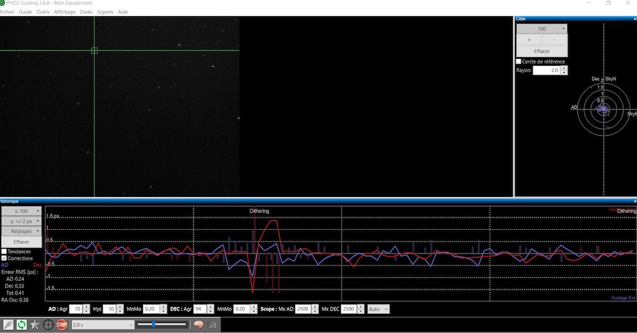The height and width of the screenshot is (333, 637).
Task: Click the auto-select star icon
Action: (x=35, y=324)
